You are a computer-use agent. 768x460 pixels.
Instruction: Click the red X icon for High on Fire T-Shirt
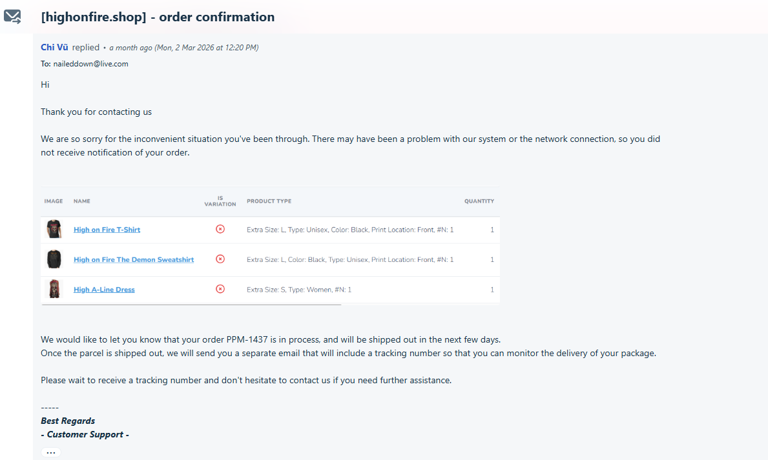220,229
